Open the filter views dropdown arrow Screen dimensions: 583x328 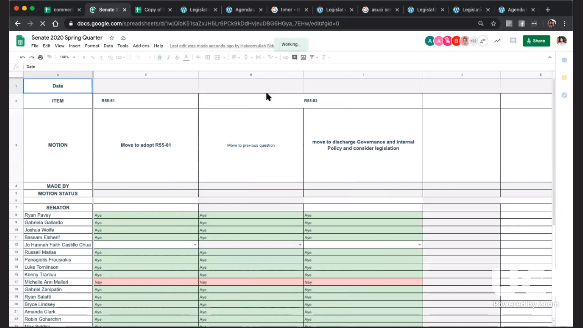(317, 57)
